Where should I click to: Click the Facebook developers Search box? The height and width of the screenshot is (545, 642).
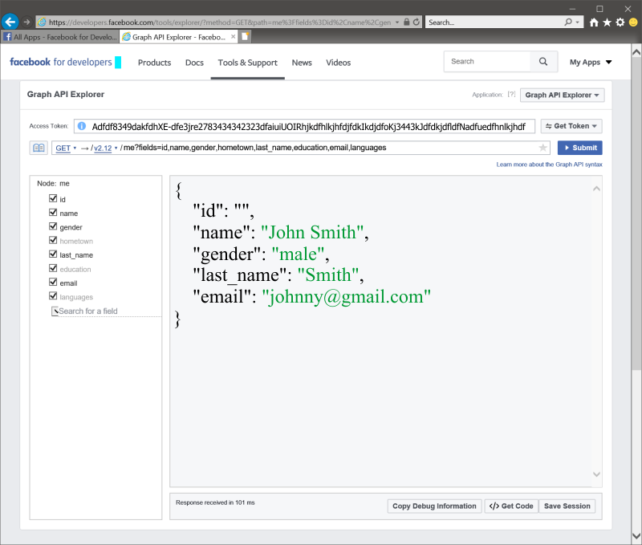[x=487, y=62]
